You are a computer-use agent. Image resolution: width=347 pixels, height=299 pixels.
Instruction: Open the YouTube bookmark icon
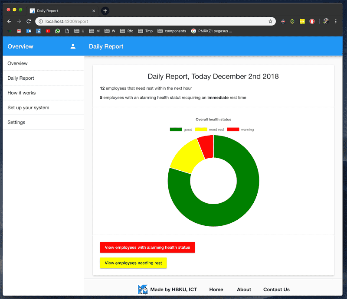pyautogui.click(x=48, y=31)
